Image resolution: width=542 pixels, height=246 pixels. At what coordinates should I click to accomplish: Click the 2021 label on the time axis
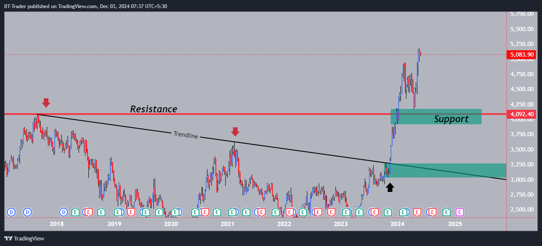pyautogui.click(x=227, y=224)
